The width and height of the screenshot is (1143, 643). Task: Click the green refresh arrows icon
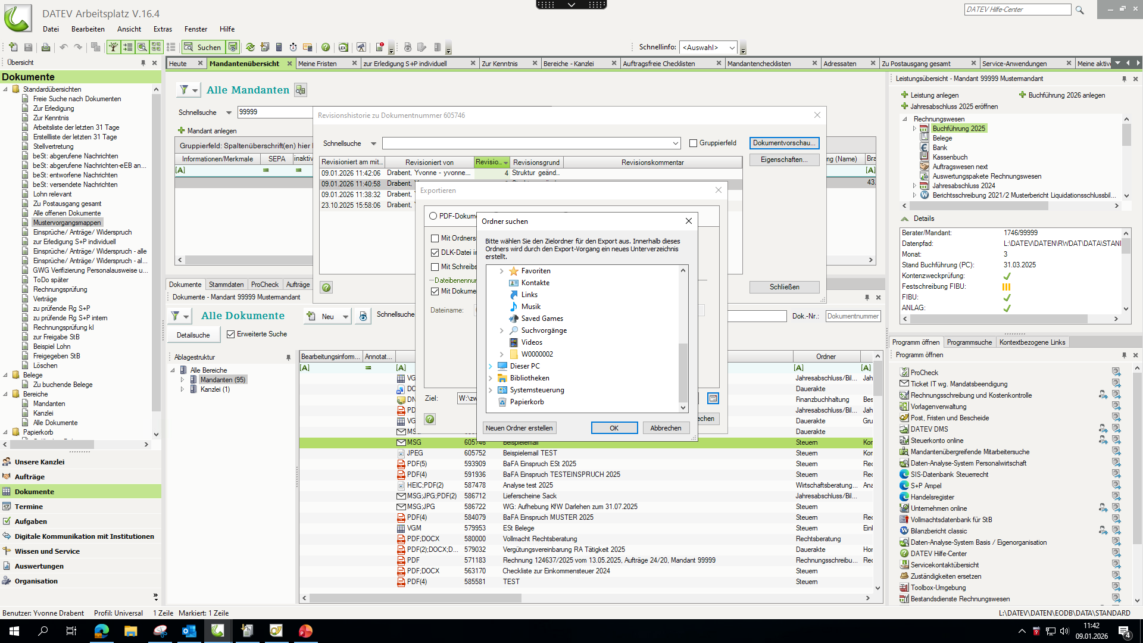pyautogui.click(x=250, y=47)
